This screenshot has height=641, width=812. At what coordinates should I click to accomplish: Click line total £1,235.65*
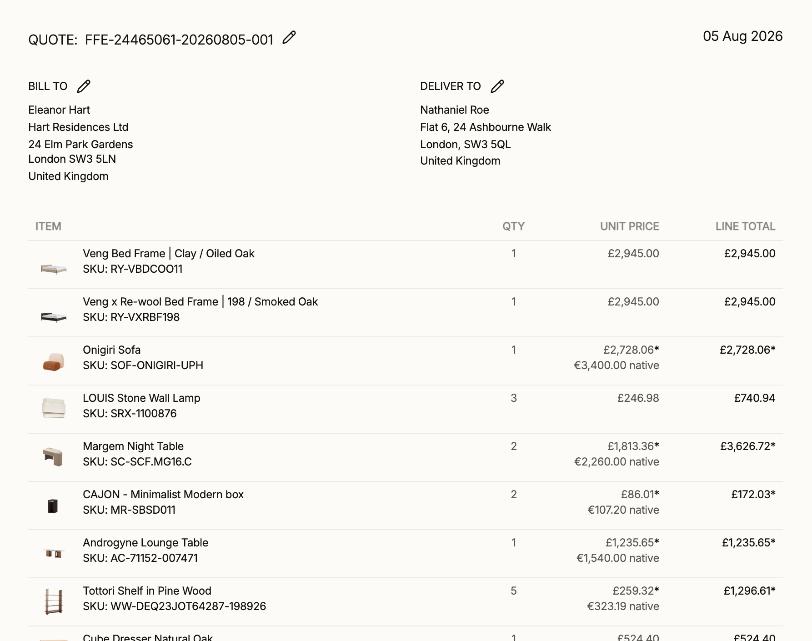pos(749,543)
